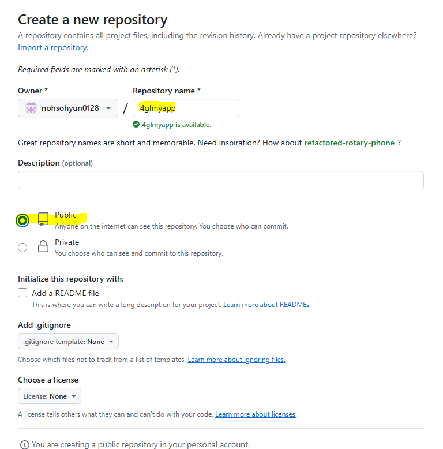Image resolution: width=443 pixels, height=449 pixels.
Task: Click the Private option label text
Action: point(67,242)
